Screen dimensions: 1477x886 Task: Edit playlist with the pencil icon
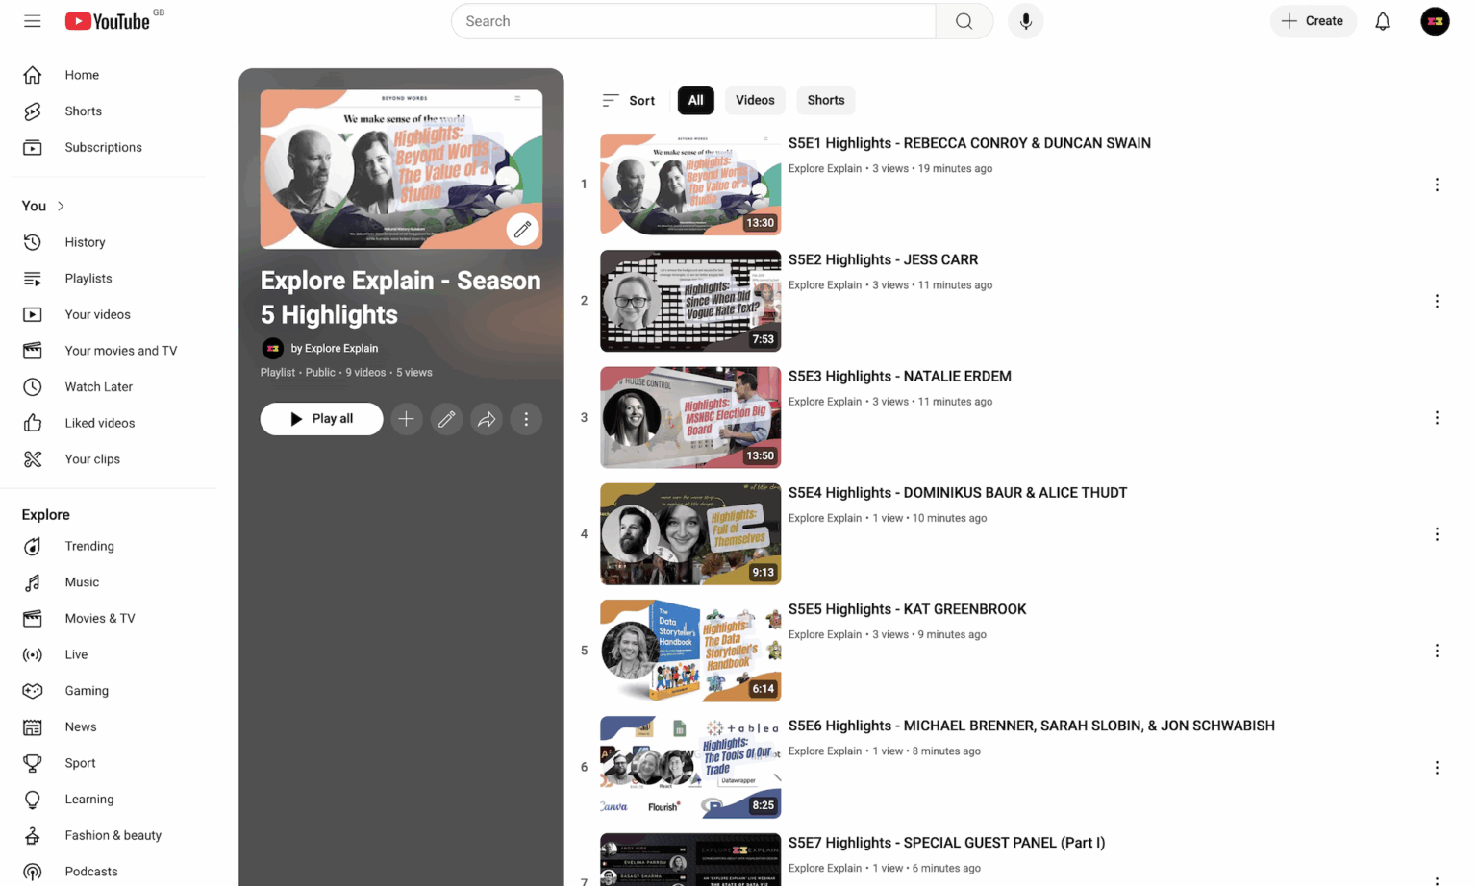pos(446,419)
